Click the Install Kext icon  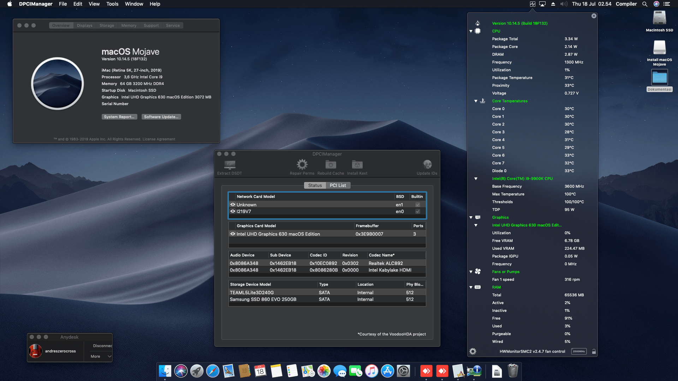click(x=357, y=165)
